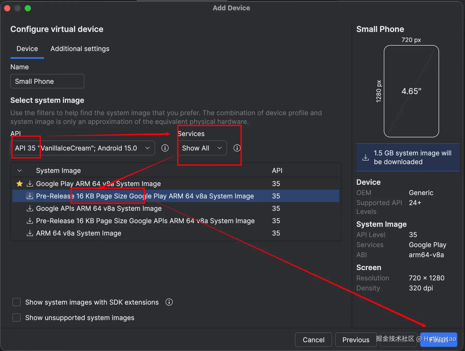Click download icon for Google APIs ARM 64 image
The height and width of the screenshot is (351, 465).
[x=30, y=208]
